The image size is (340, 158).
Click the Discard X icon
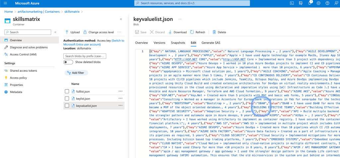click(152, 32)
